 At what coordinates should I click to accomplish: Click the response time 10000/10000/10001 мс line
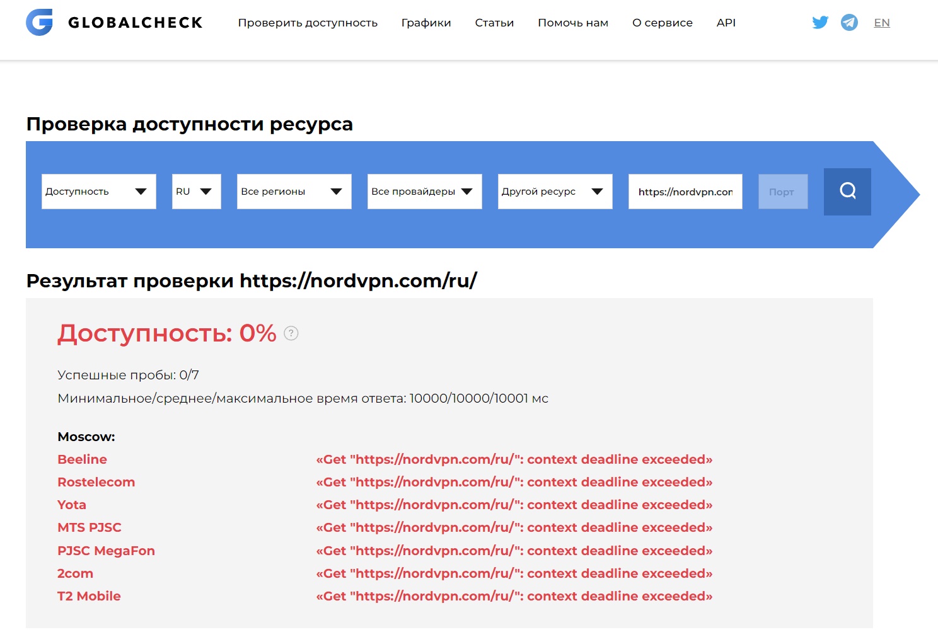303,398
